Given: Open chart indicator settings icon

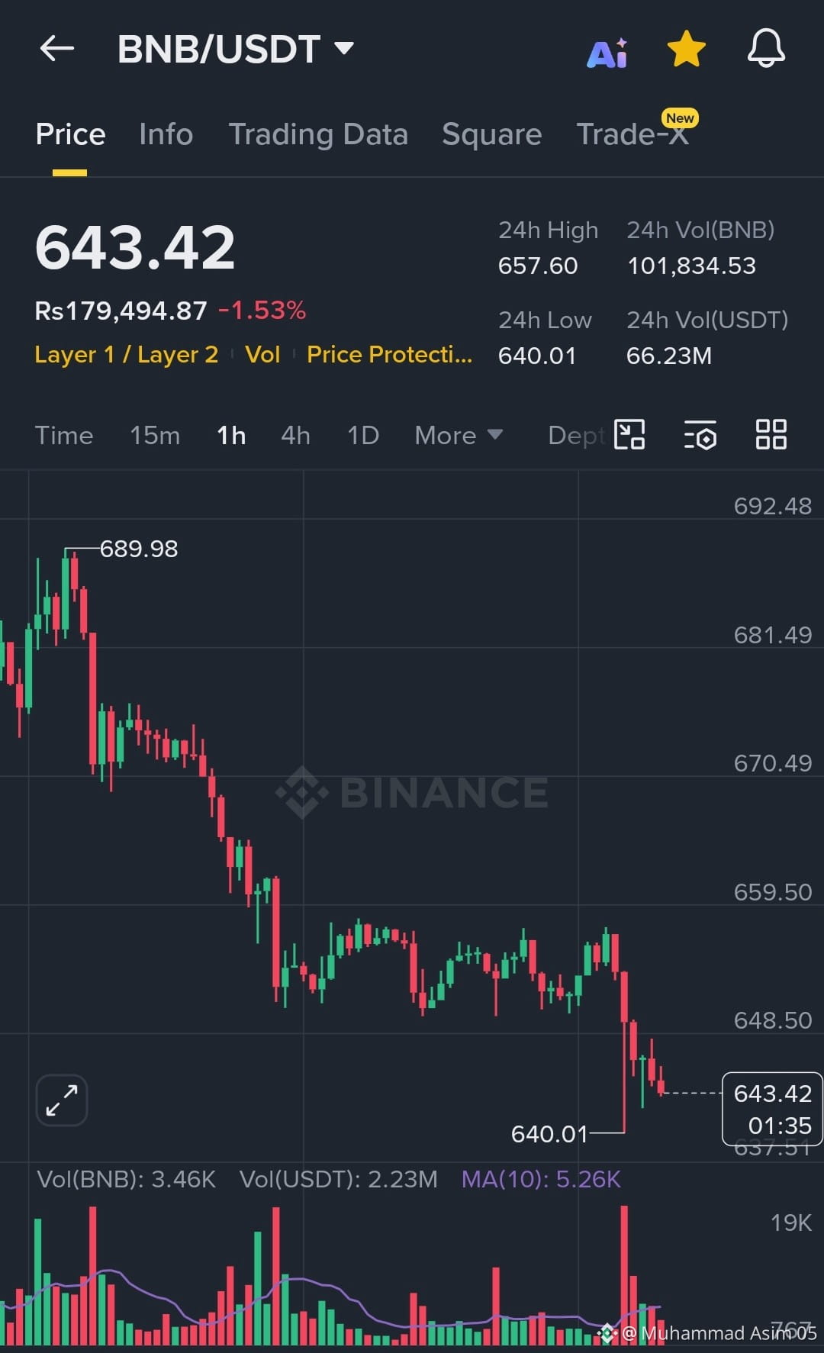Looking at the screenshot, I should tap(700, 435).
